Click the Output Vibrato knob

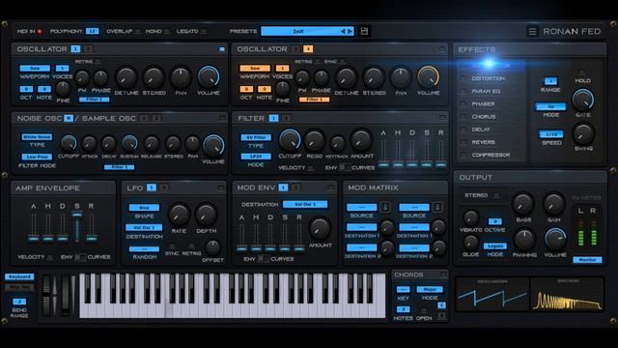(x=470, y=218)
